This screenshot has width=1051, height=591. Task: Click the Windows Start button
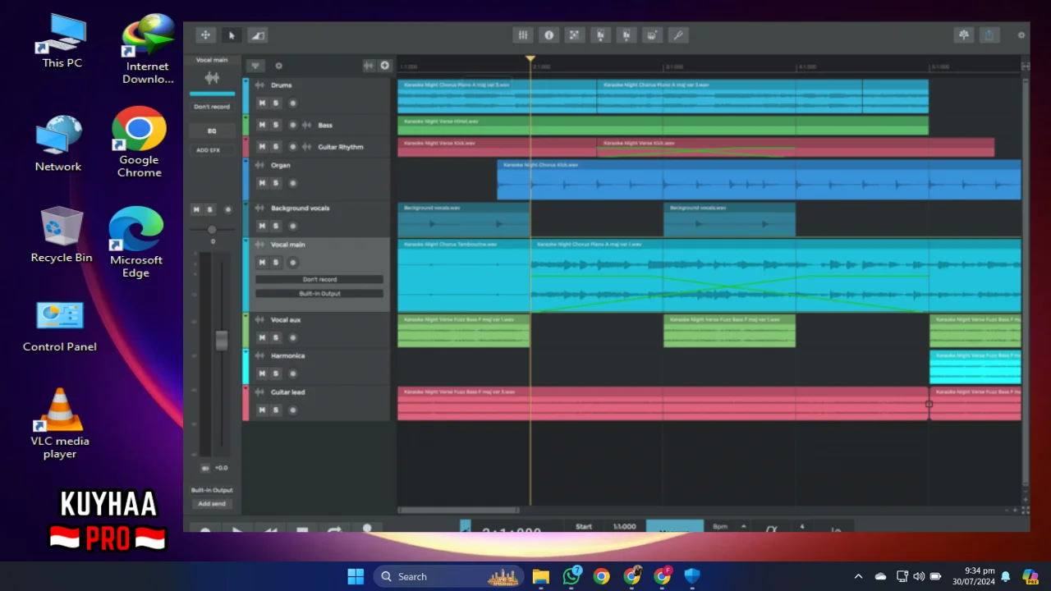(x=356, y=576)
